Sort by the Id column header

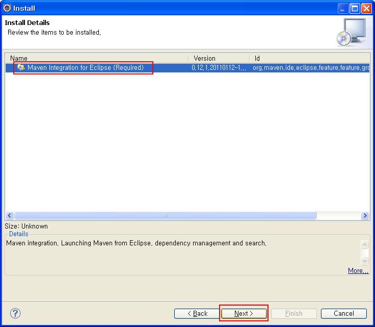click(309, 58)
